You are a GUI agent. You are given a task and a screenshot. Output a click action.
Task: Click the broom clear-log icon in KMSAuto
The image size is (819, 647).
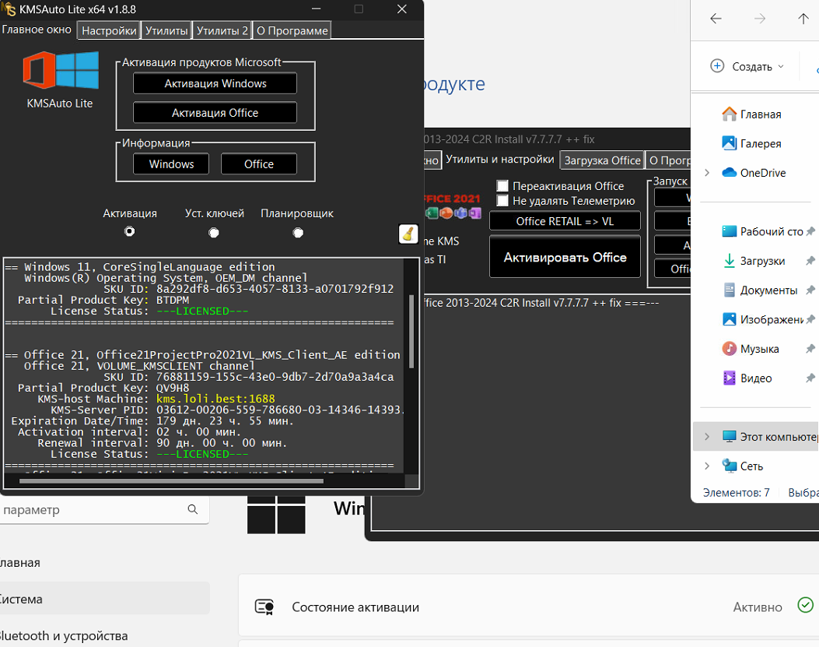[408, 234]
